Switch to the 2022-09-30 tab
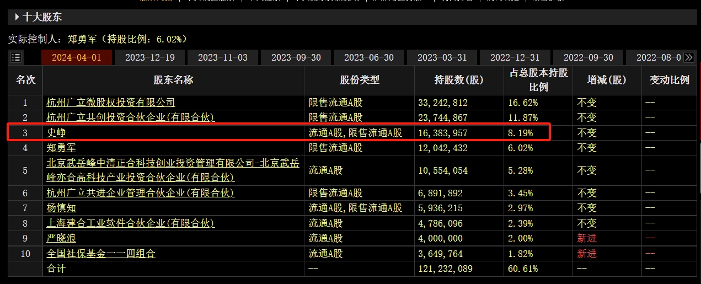The width and height of the screenshot is (701, 284). 588,57
